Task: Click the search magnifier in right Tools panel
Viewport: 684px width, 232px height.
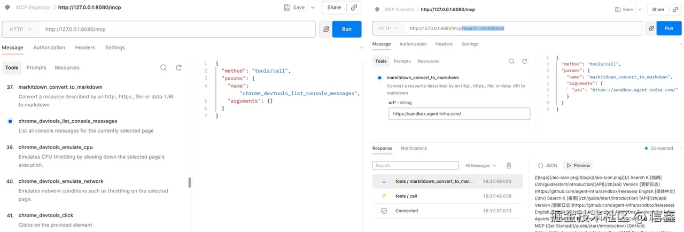Action: (x=511, y=61)
